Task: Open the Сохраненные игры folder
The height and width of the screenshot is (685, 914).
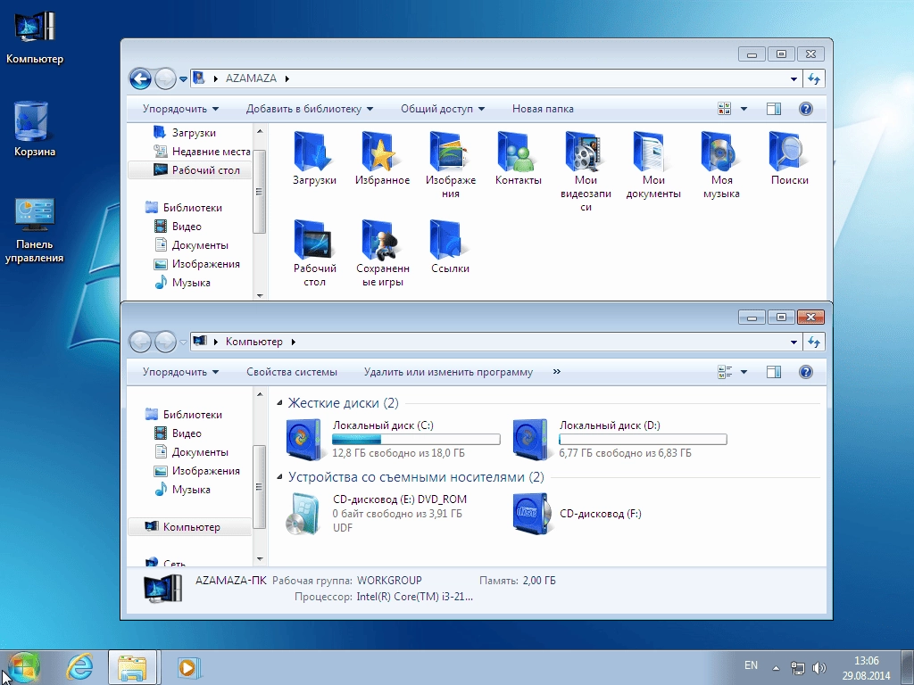Action: tap(382, 252)
